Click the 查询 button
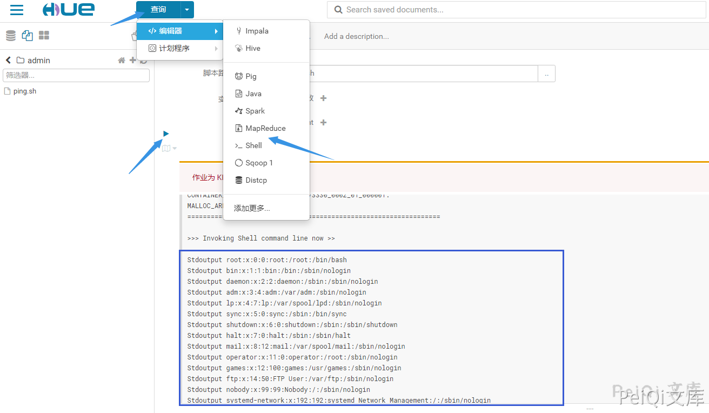This screenshot has width=709, height=413. pyautogui.click(x=158, y=10)
